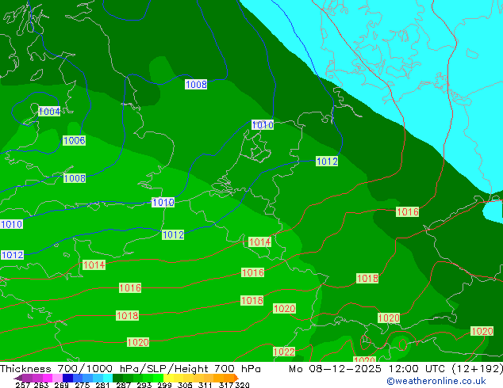
Task: Click the red 1022 isobar label
Action: 284,352
